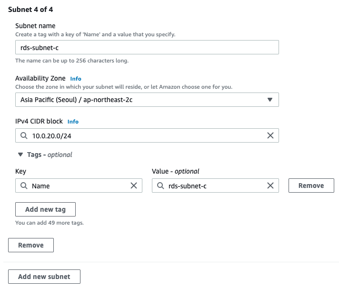
Task: Open Info link next to Availability Zone
Action: click(76, 79)
